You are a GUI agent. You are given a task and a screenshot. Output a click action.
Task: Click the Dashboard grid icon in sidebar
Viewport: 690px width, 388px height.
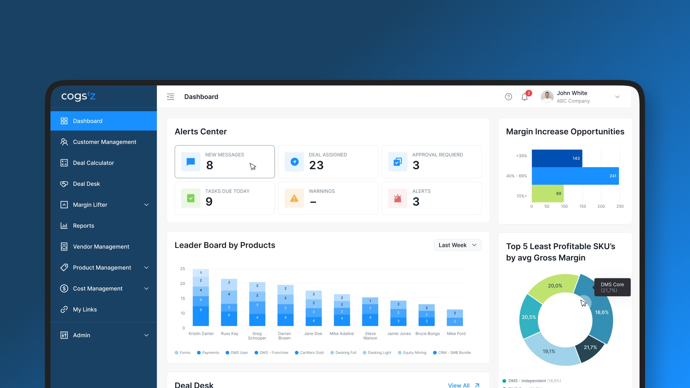click(64, 121)
